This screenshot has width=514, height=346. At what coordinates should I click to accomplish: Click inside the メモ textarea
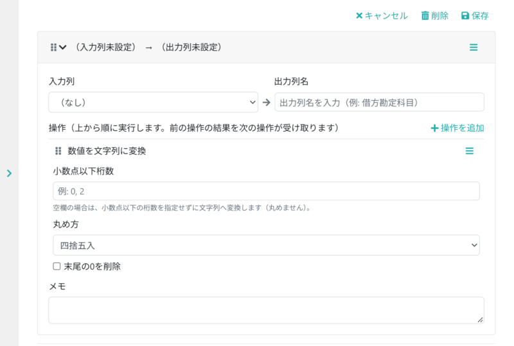pos(266,310)
